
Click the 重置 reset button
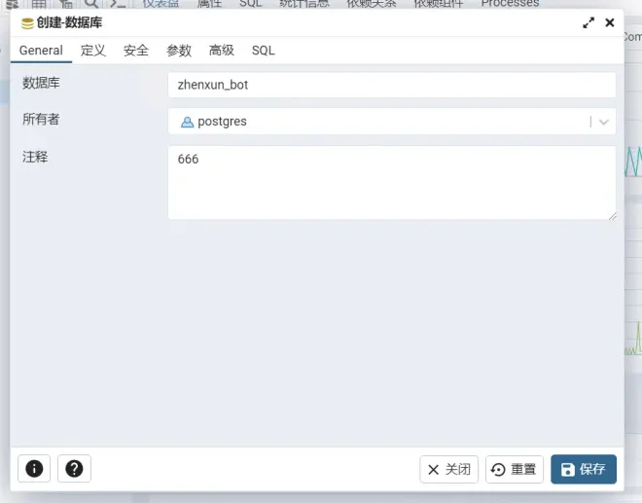click(x=515, y=469)
